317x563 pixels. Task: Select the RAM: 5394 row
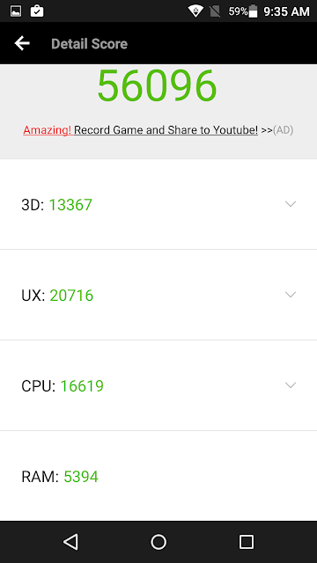tap(158, 476)
